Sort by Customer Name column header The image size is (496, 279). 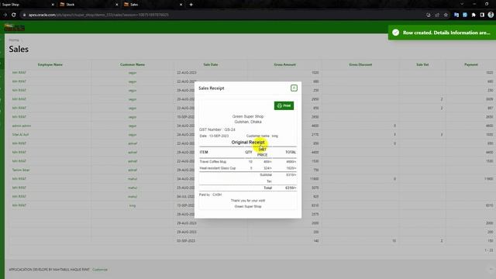point(133,64)
